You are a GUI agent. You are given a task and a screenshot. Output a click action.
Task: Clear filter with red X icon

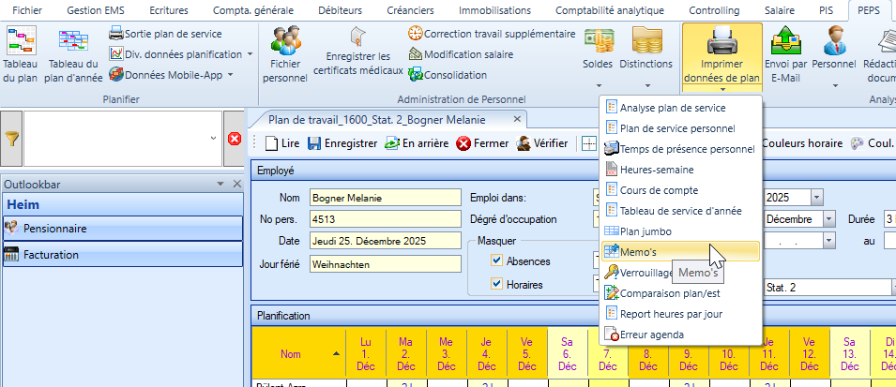tap(235, 139)
